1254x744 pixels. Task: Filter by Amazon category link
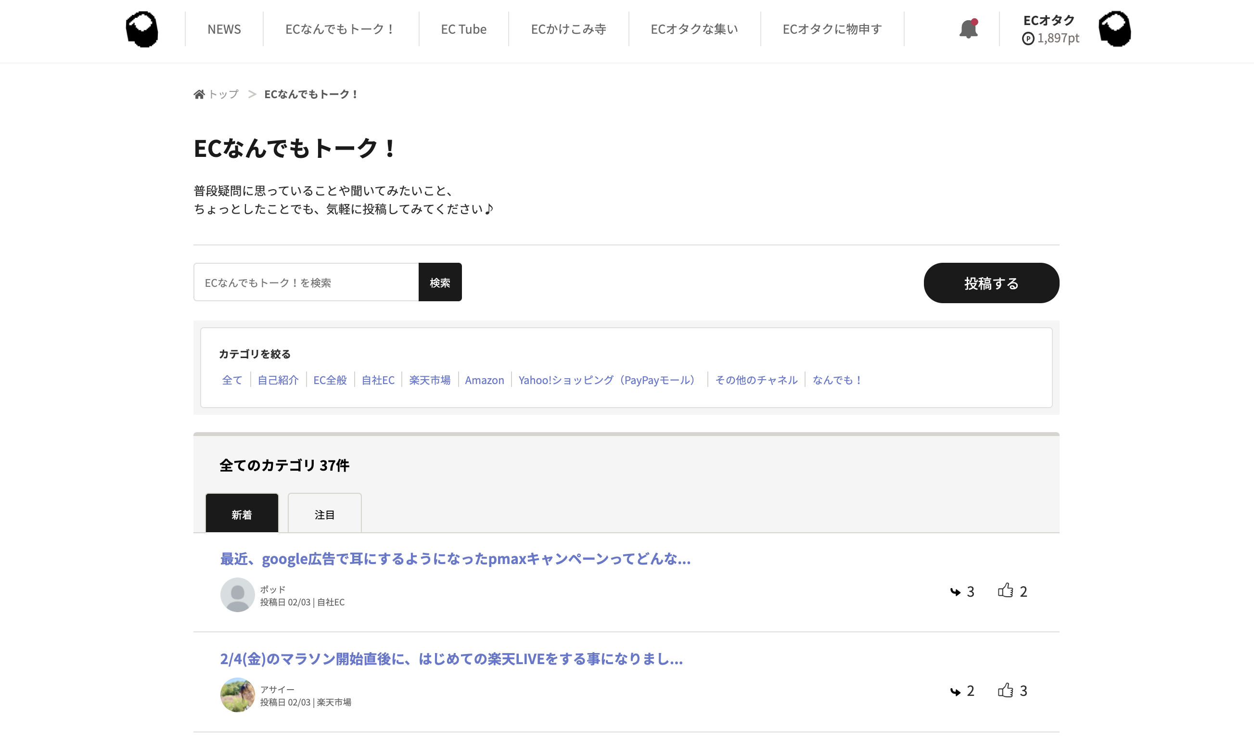pos(484,380)
